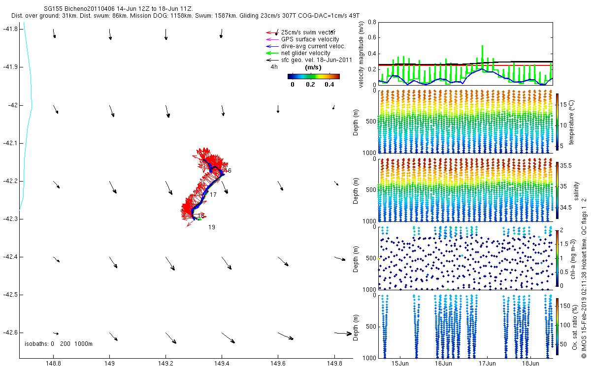Click the '-42.1' latitude tick label
This screenshot has width=591, height=369.
pyautogui.click(x=10, y=143)
